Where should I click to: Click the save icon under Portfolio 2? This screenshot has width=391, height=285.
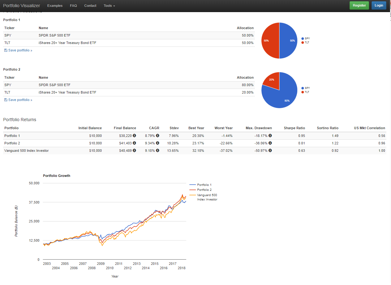(6, 100)
